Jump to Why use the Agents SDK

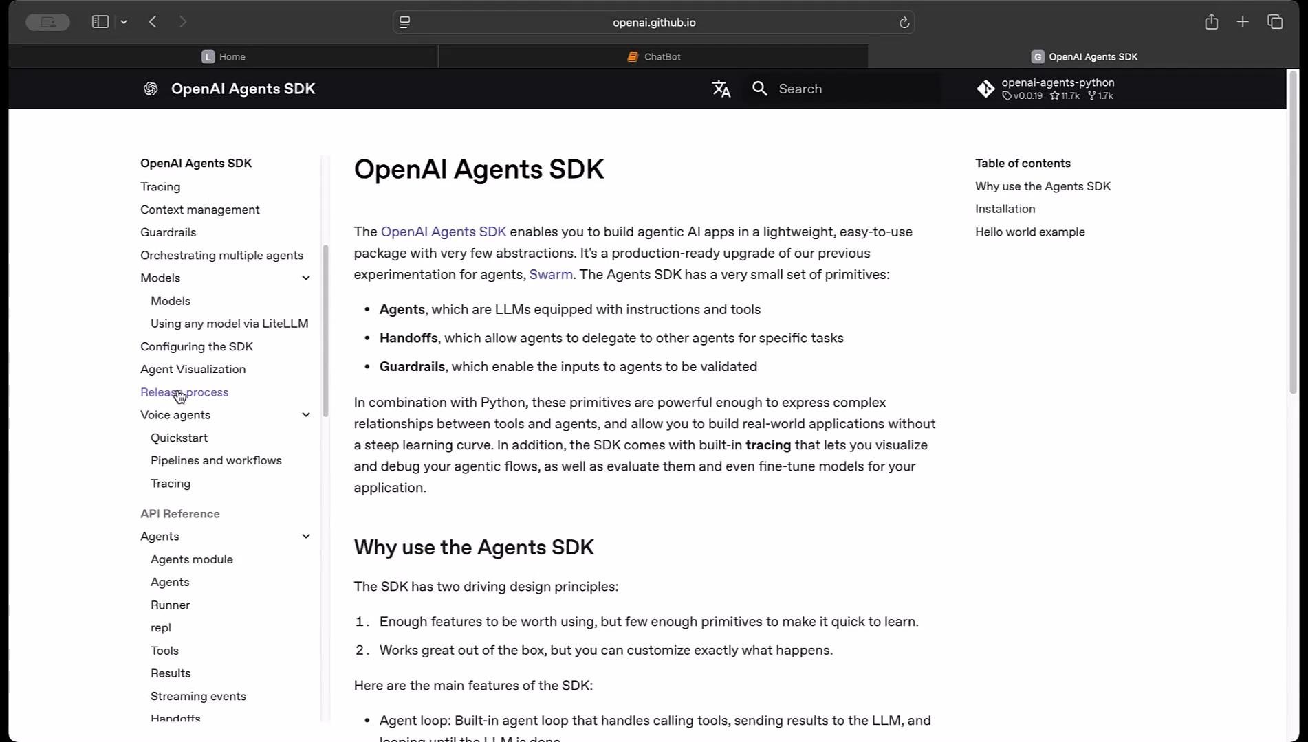[1043, 186]
